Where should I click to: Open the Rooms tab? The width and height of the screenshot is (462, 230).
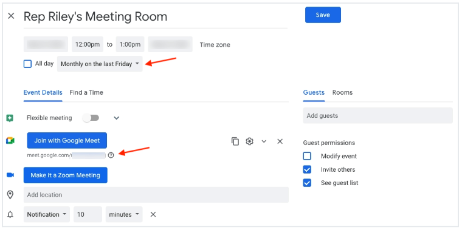tap(342, 92)
